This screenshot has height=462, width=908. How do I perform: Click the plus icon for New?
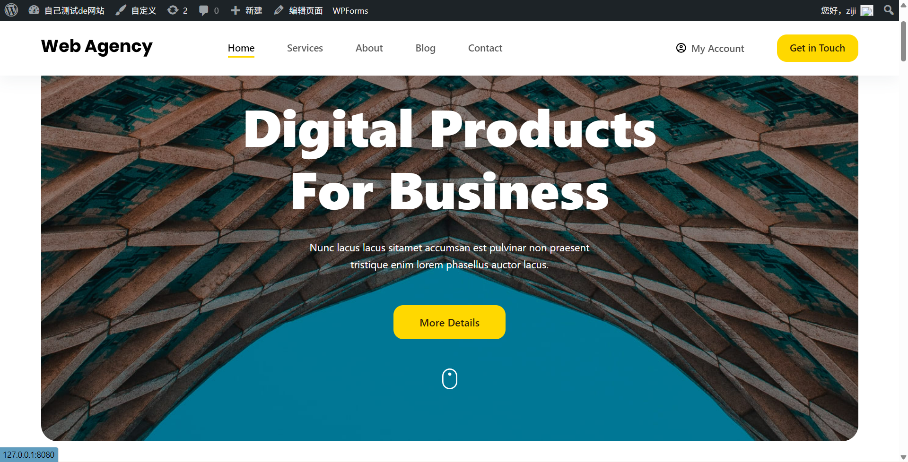click(x=236, y=10)
